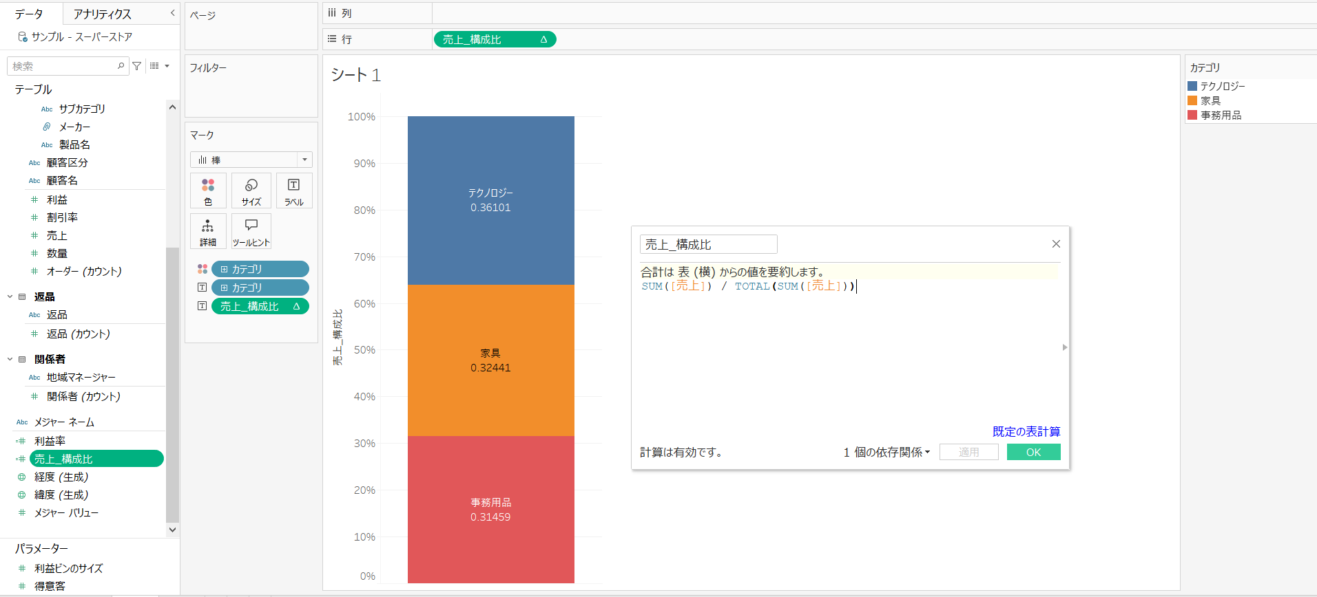Select the 売上_構成比 pill on rows shelf

(x=495, y=40)
